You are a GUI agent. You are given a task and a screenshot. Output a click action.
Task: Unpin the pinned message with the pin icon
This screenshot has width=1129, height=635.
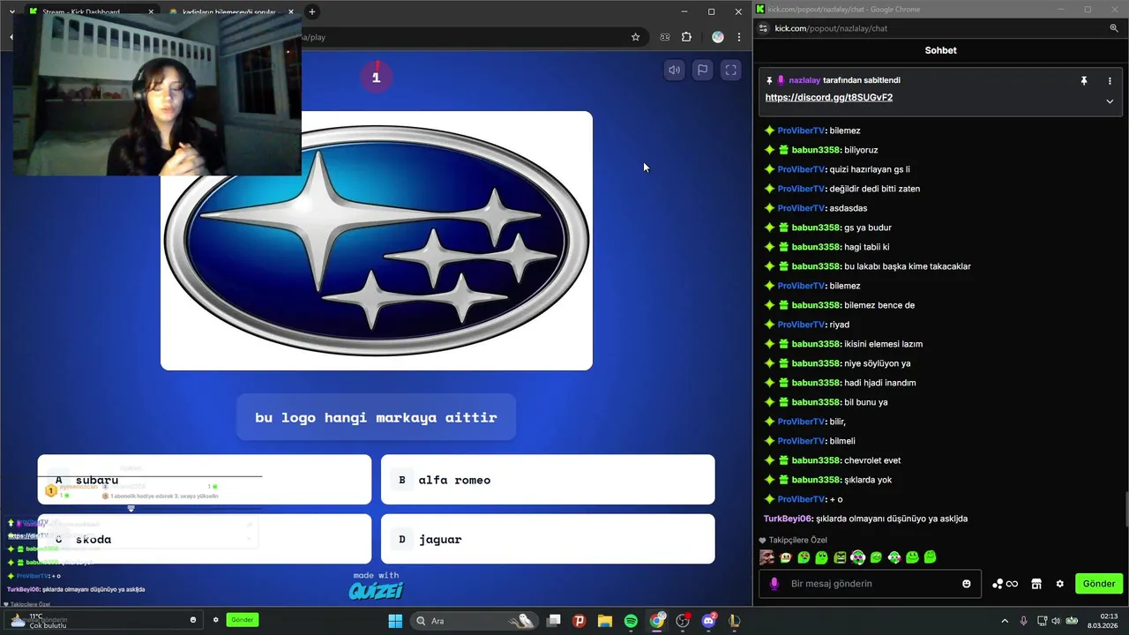click(x=1084, y=80)
